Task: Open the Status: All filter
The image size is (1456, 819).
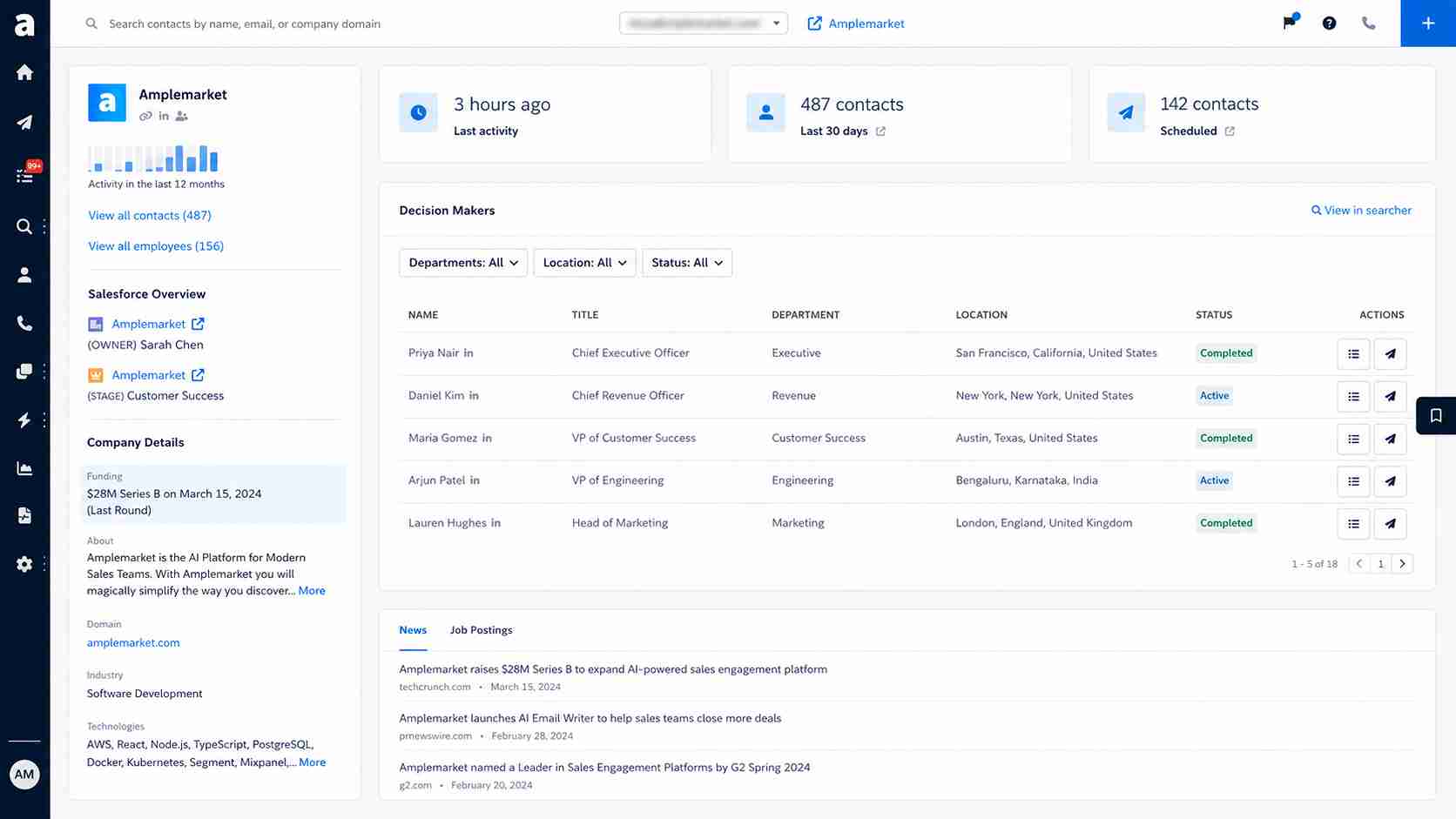Action: tap(687, 263)
